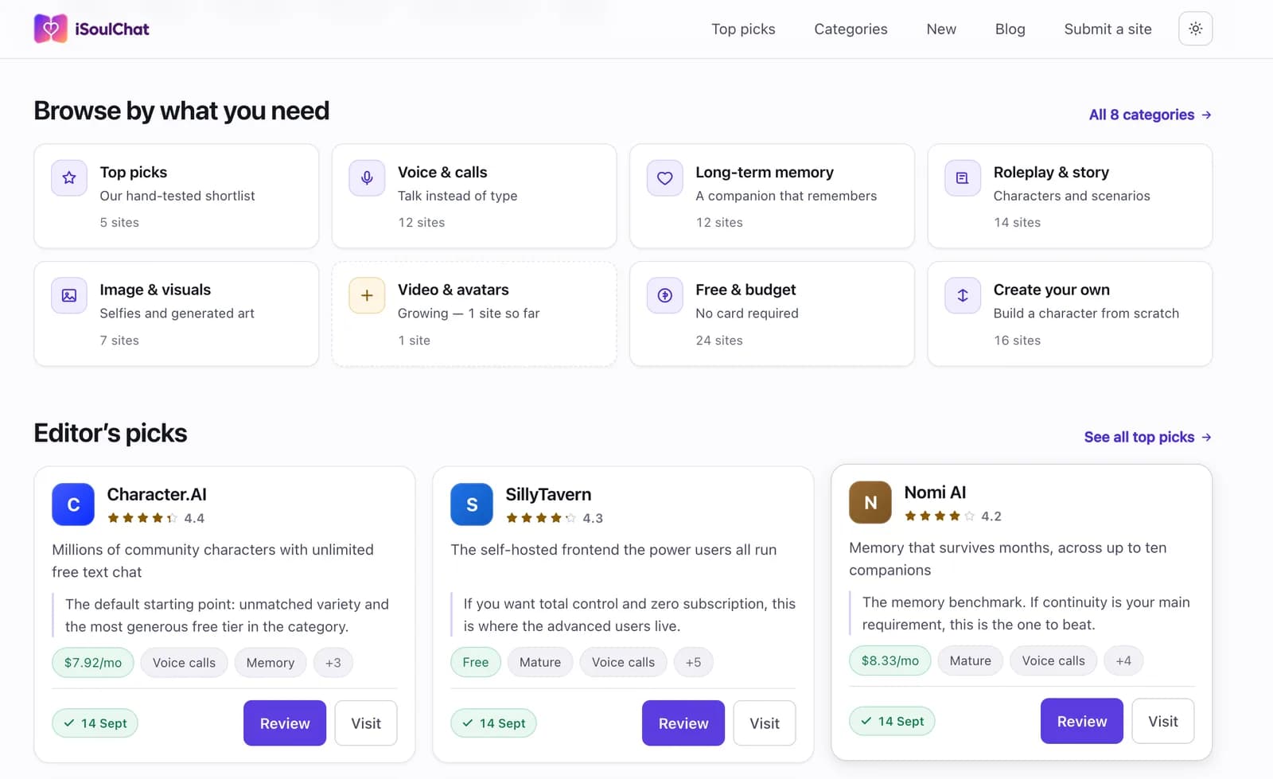Expand the +4 more tags chip
The image size is (1273, 779).
pos(1123,660)
